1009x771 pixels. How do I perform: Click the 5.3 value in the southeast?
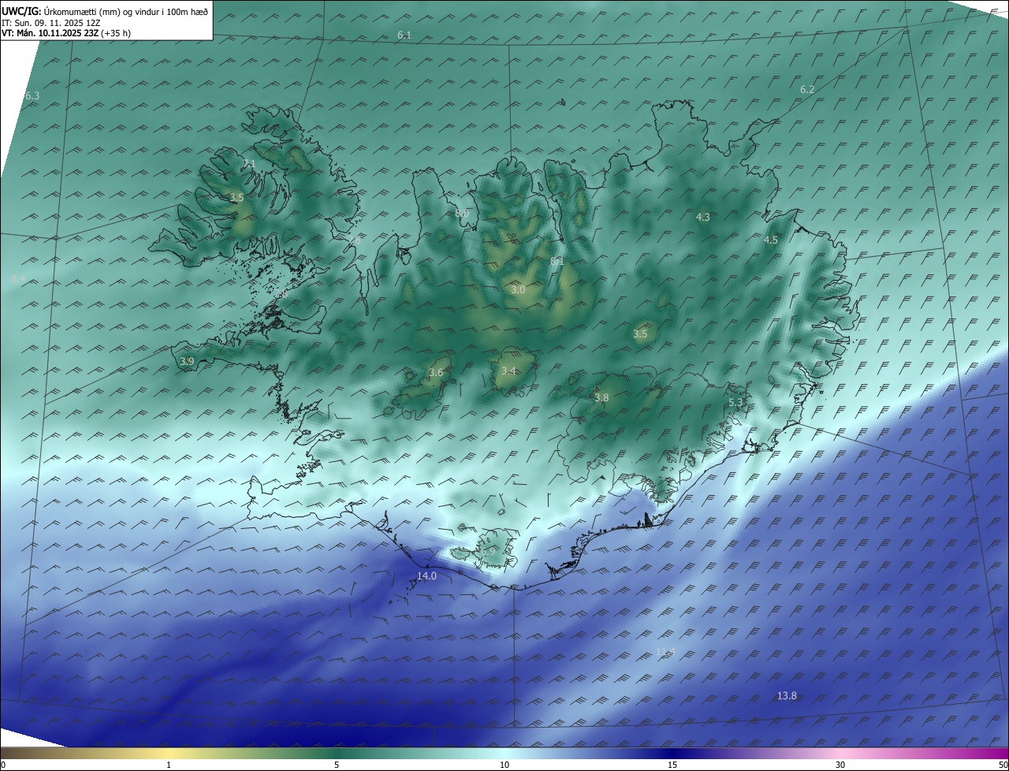pyautogui.click(x=735, y=403)
